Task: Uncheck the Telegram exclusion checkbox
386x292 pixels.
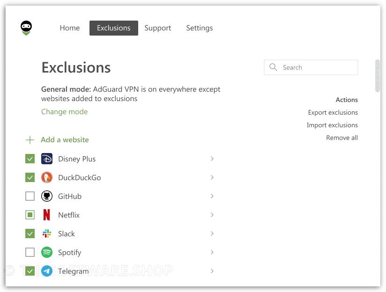Action: coord(30,271)
